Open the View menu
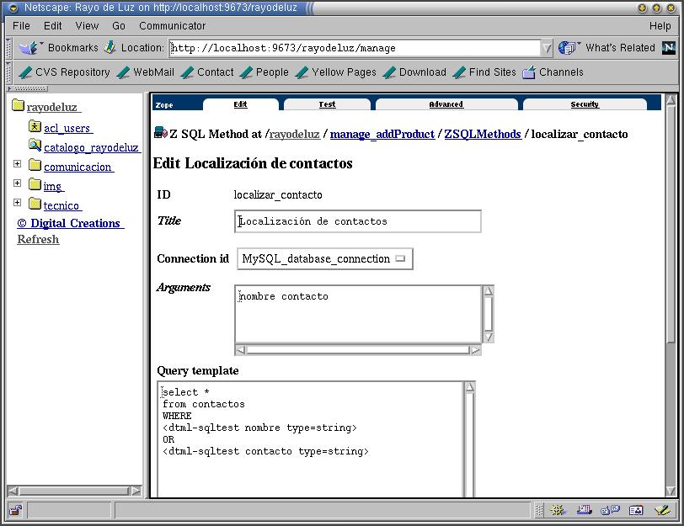 87,26
